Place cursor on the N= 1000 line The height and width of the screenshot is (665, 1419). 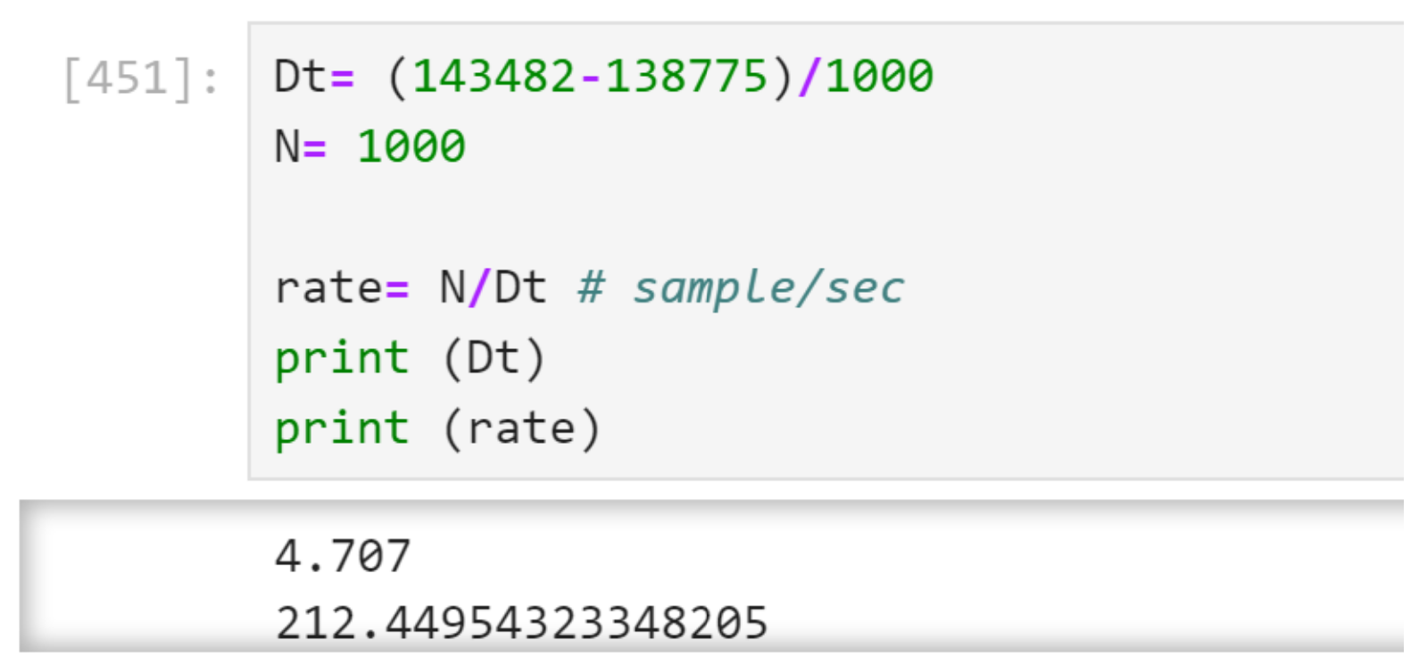pyautogui.click(x=369, y=146)
